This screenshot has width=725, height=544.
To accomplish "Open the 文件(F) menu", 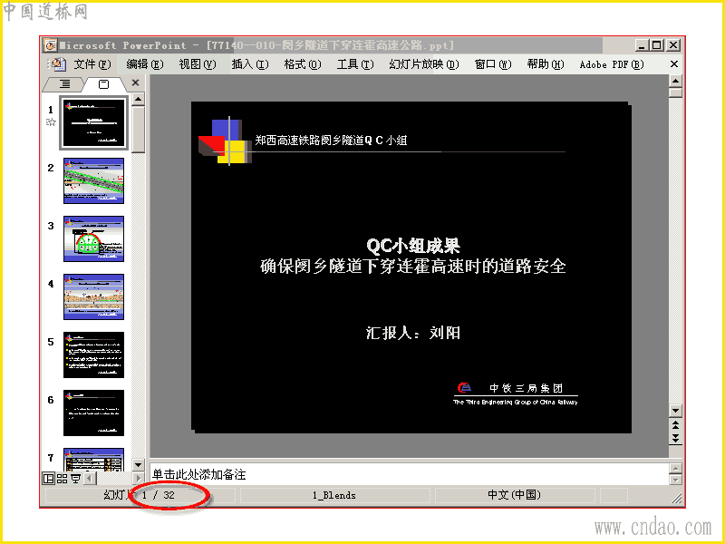I will [x=92, y=64].
